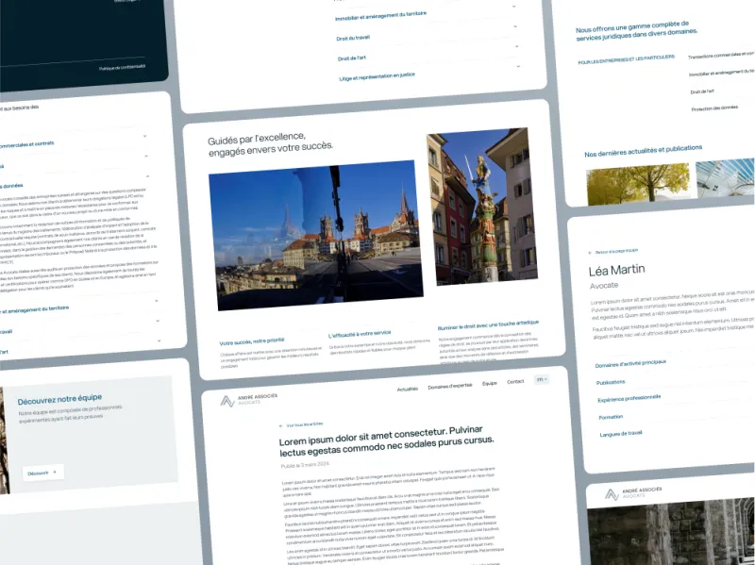This screenshot has height=565, width=755.
Task: Expand the "Langues de travail" section
Action: coord(621,434)
